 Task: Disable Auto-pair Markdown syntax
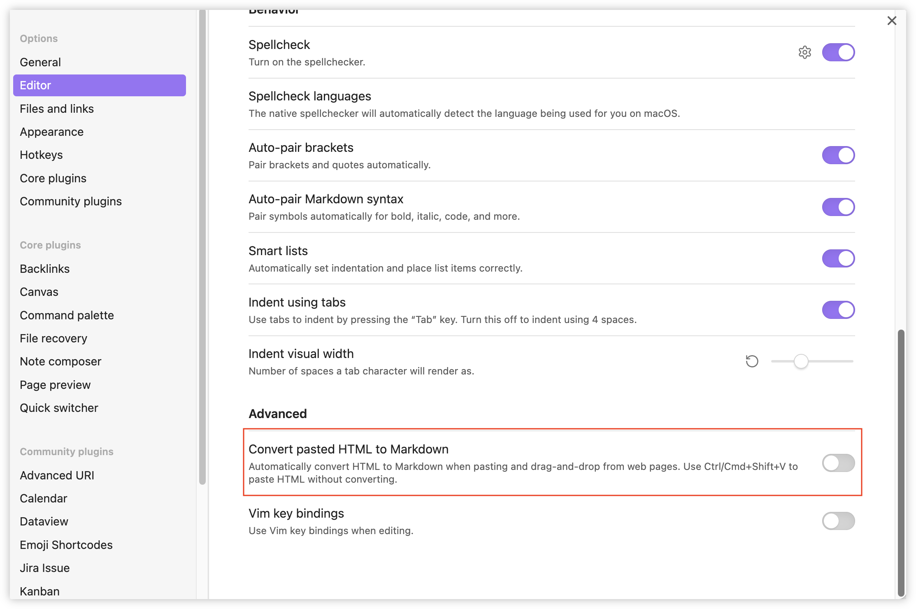pos(838,207)
